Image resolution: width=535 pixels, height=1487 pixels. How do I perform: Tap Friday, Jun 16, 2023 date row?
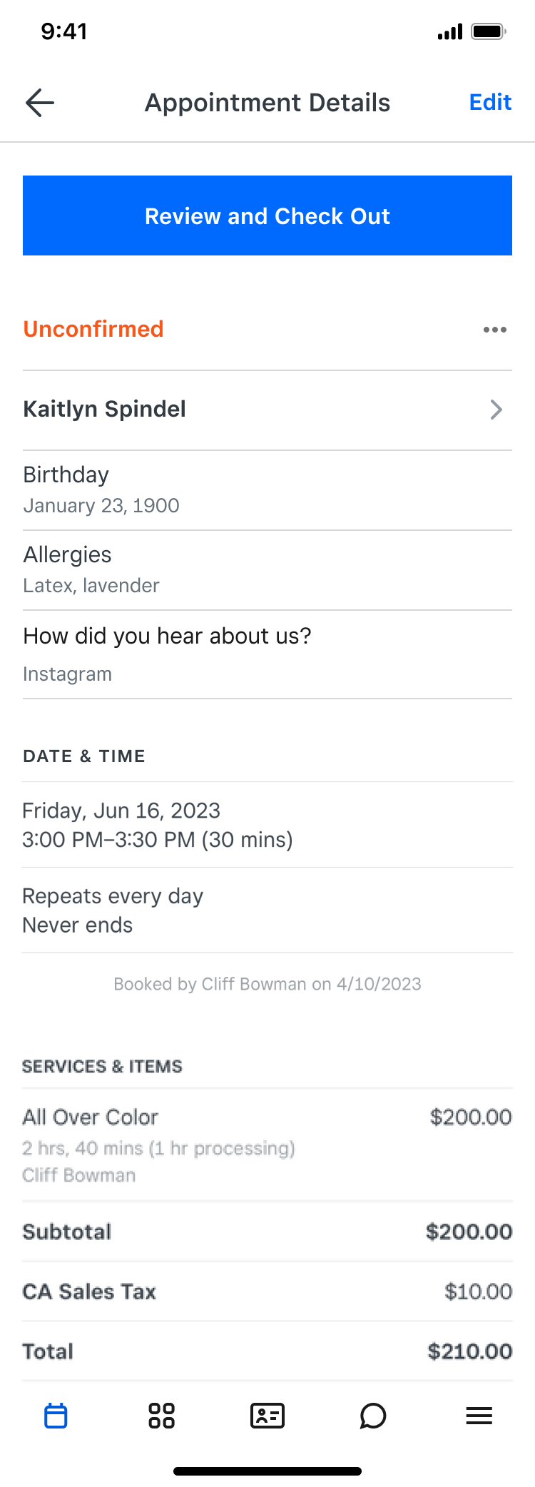tap(267, 825)
